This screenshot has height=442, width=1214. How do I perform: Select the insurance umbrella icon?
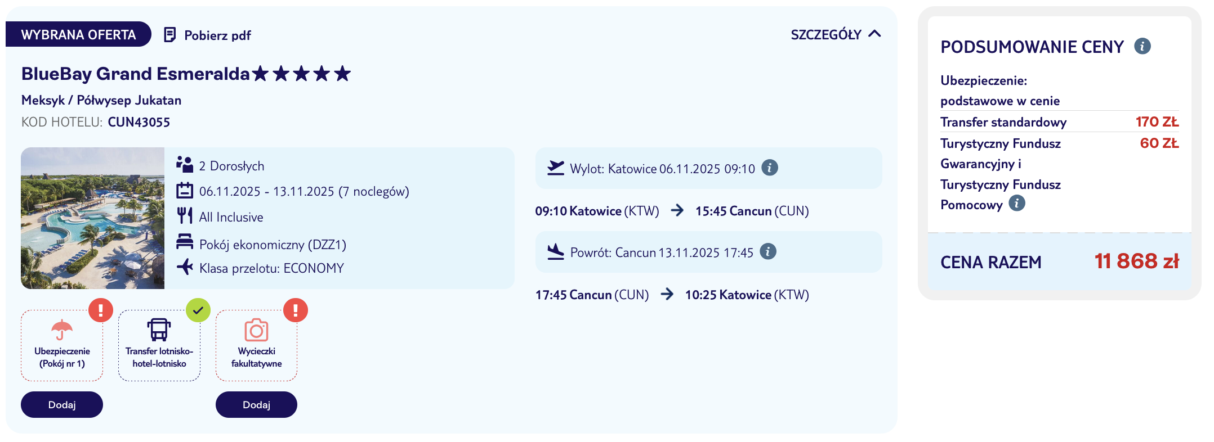[62, 330]
